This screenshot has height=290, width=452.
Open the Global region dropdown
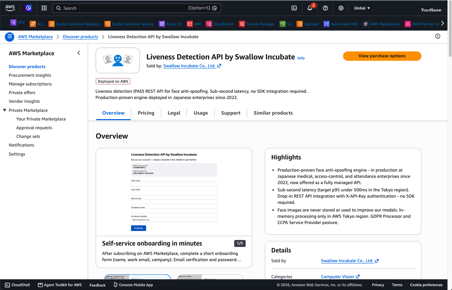[362, 8]
